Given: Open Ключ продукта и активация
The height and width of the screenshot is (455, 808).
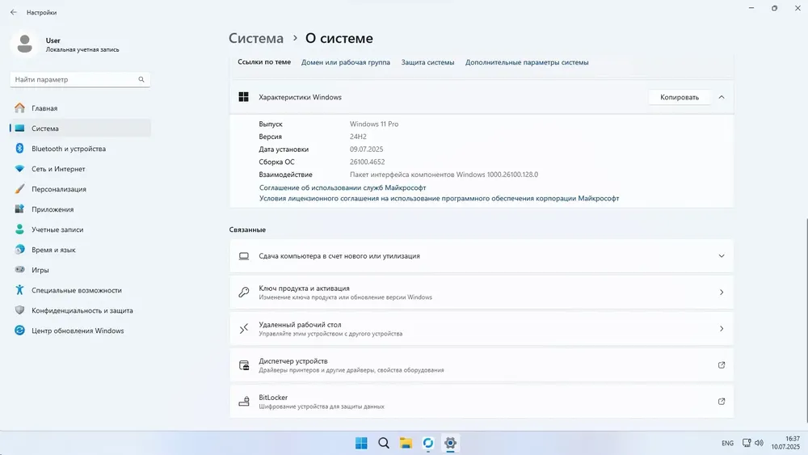Looking at the screenshot, I should pyautogui.click(x=482, y=293).
